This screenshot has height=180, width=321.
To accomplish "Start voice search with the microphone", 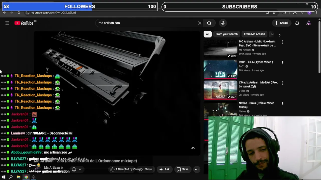I will pyautogui.click(x=223, y=23).
